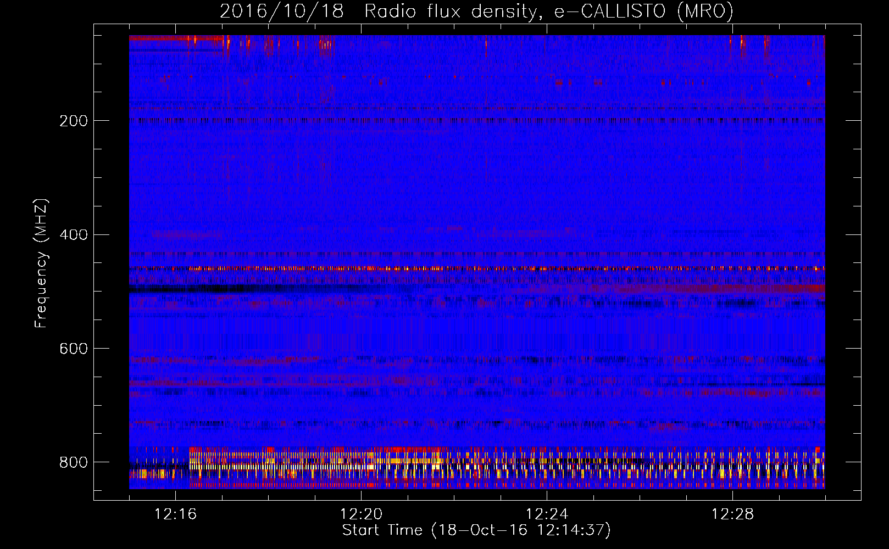The height and width of the screenshot is (549, 889).
Task: Click the 800 frequency tick label
Action: tap(74, 462)
